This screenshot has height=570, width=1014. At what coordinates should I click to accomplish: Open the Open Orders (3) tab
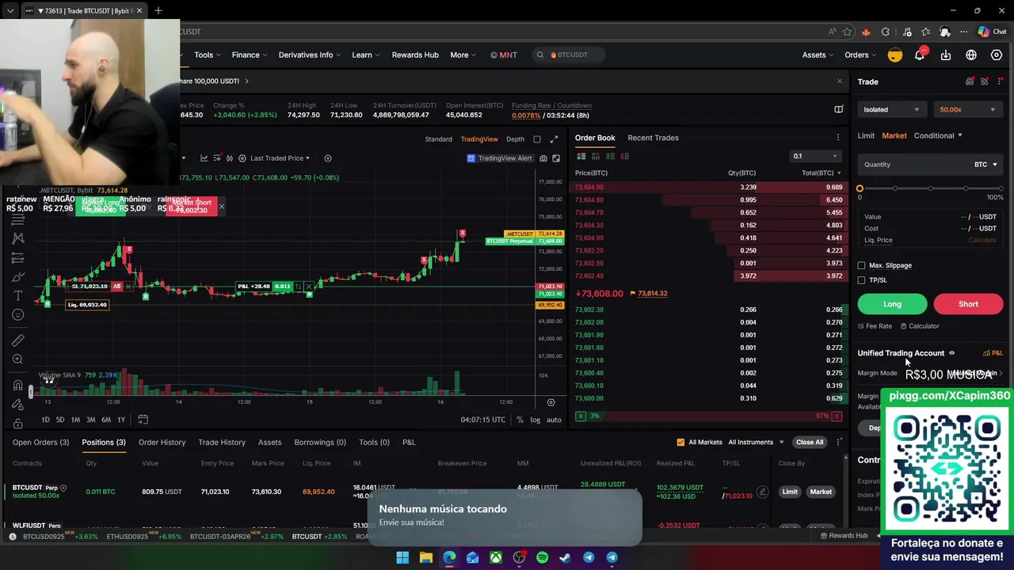click(40, 443)
